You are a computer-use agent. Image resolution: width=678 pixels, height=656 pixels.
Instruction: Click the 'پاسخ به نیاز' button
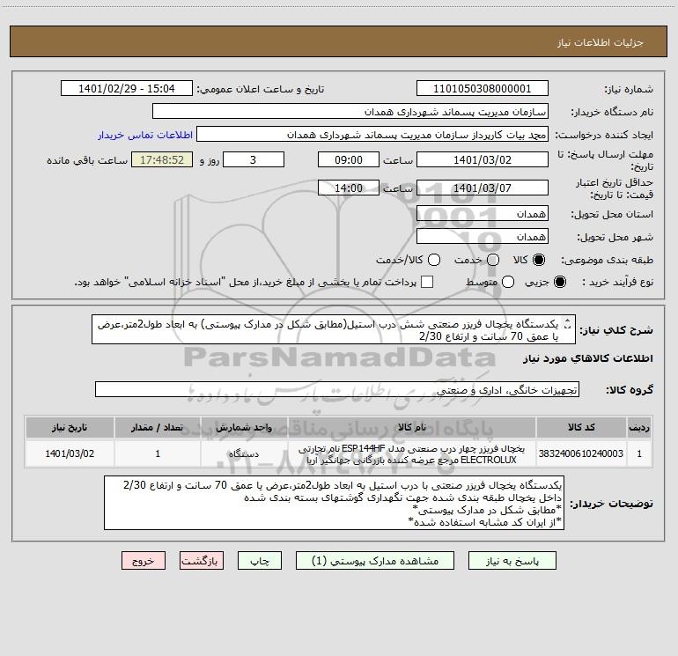pos(512,561)
